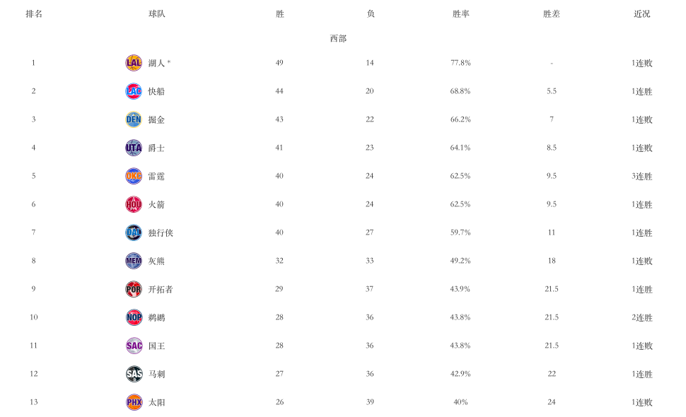
Task: Open the 湖人 team name link
Action: click(x=156, y=63)
